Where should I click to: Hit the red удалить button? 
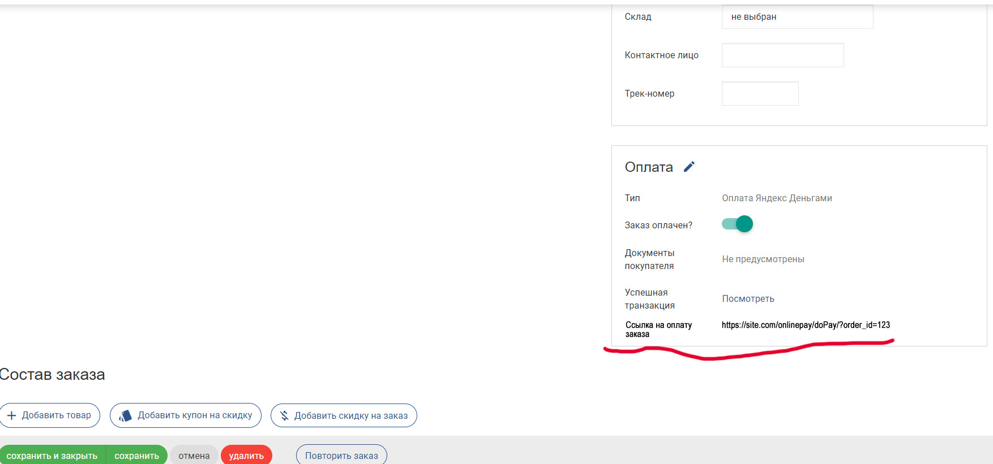click(246, 456)
